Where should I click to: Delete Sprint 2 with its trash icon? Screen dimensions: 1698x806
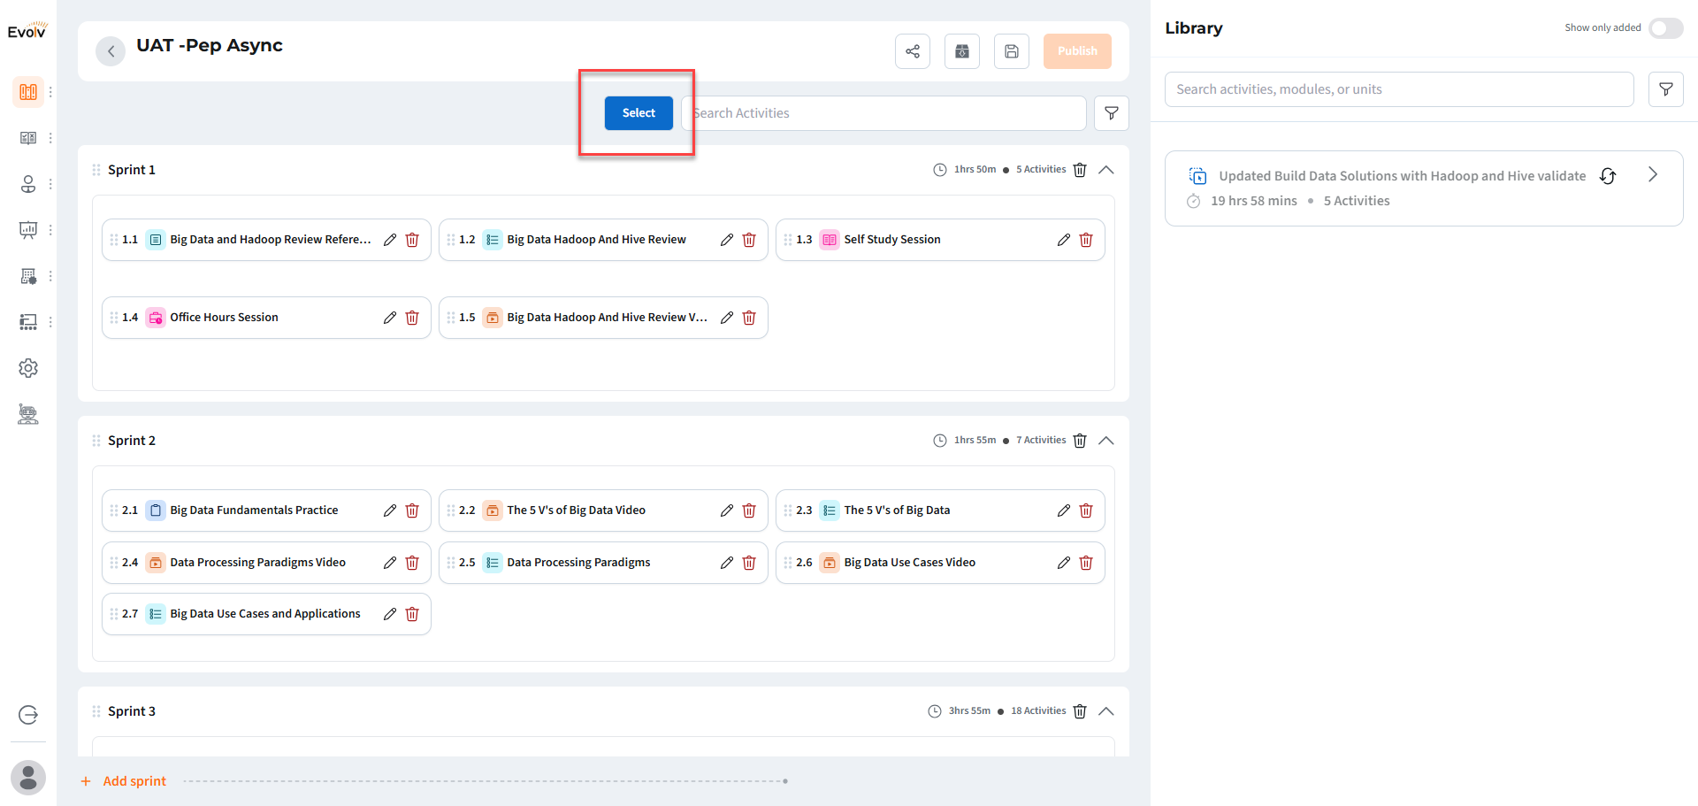pos(1080,441)
